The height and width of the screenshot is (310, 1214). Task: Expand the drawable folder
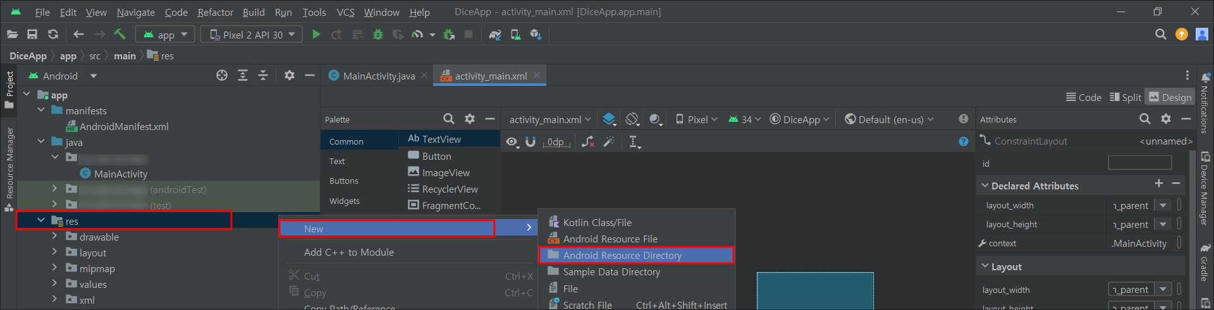(x=54, y=237)
